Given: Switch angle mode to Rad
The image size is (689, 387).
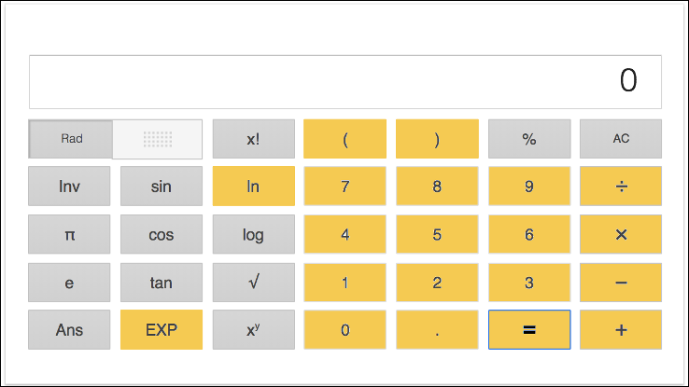Looking at the screenshot, I should click(72, 139).
